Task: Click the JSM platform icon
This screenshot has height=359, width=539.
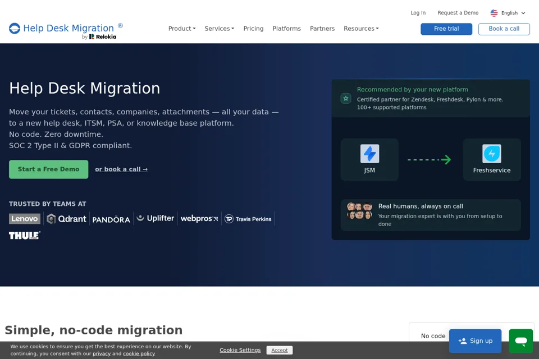Action: point(369,154)
